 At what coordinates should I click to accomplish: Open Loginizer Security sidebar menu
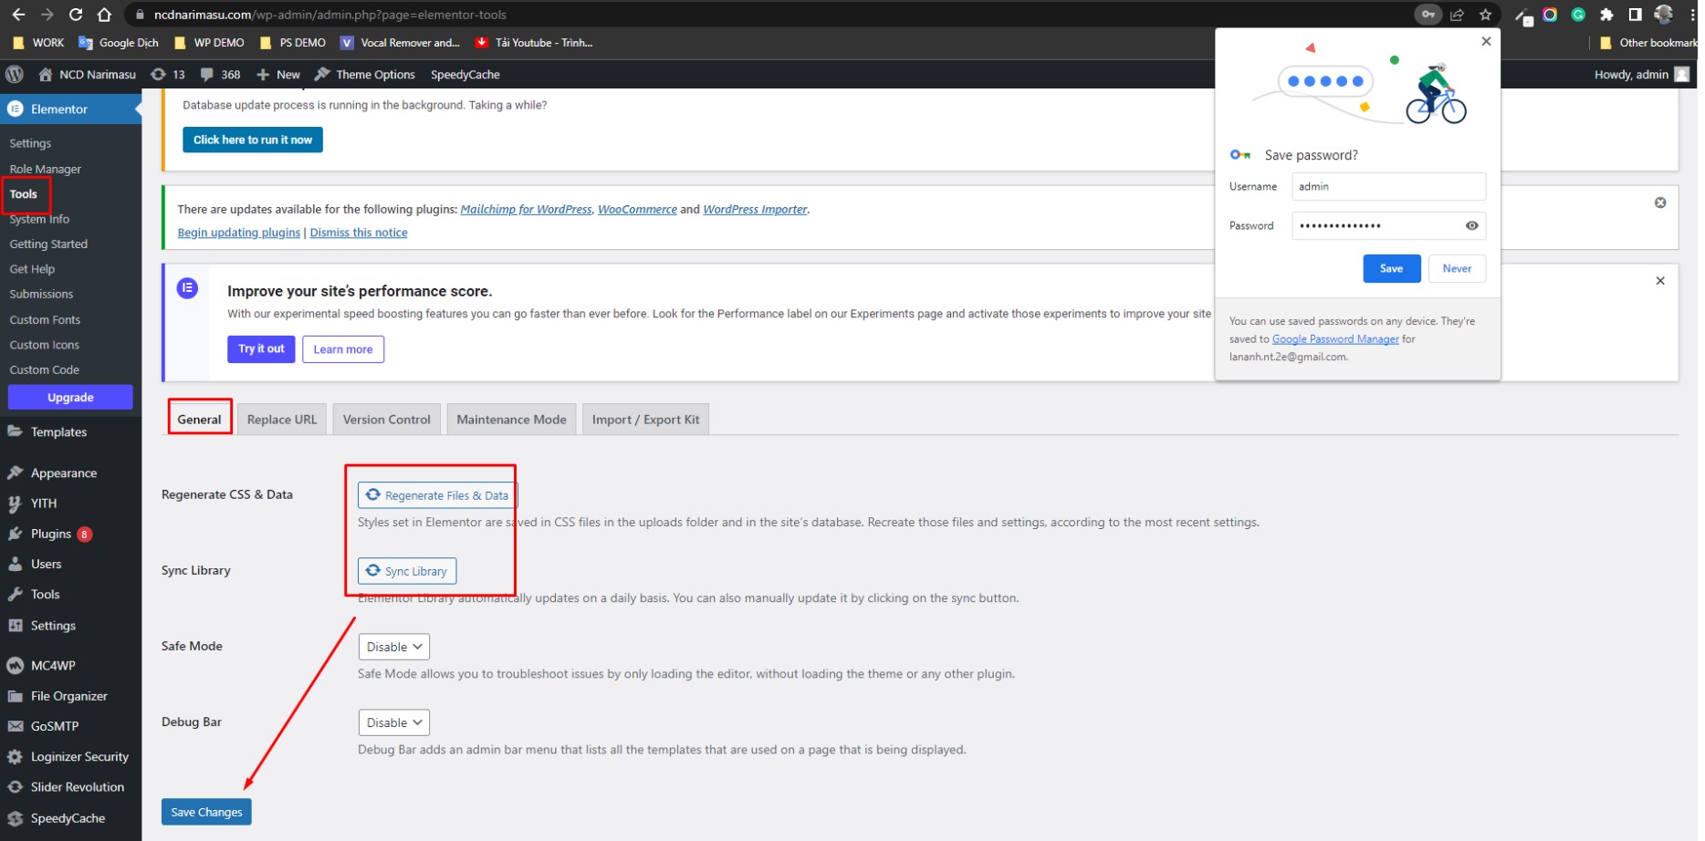point(71,756)
